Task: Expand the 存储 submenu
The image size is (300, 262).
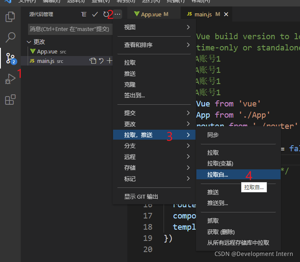Action: [154, 168]
